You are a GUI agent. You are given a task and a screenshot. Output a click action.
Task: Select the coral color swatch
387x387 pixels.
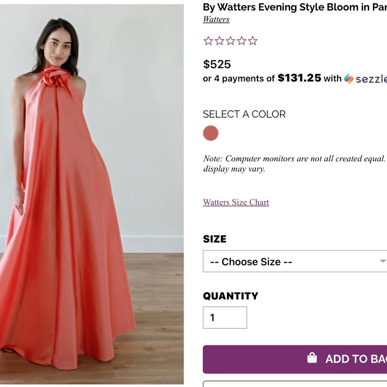click(211, 133)
